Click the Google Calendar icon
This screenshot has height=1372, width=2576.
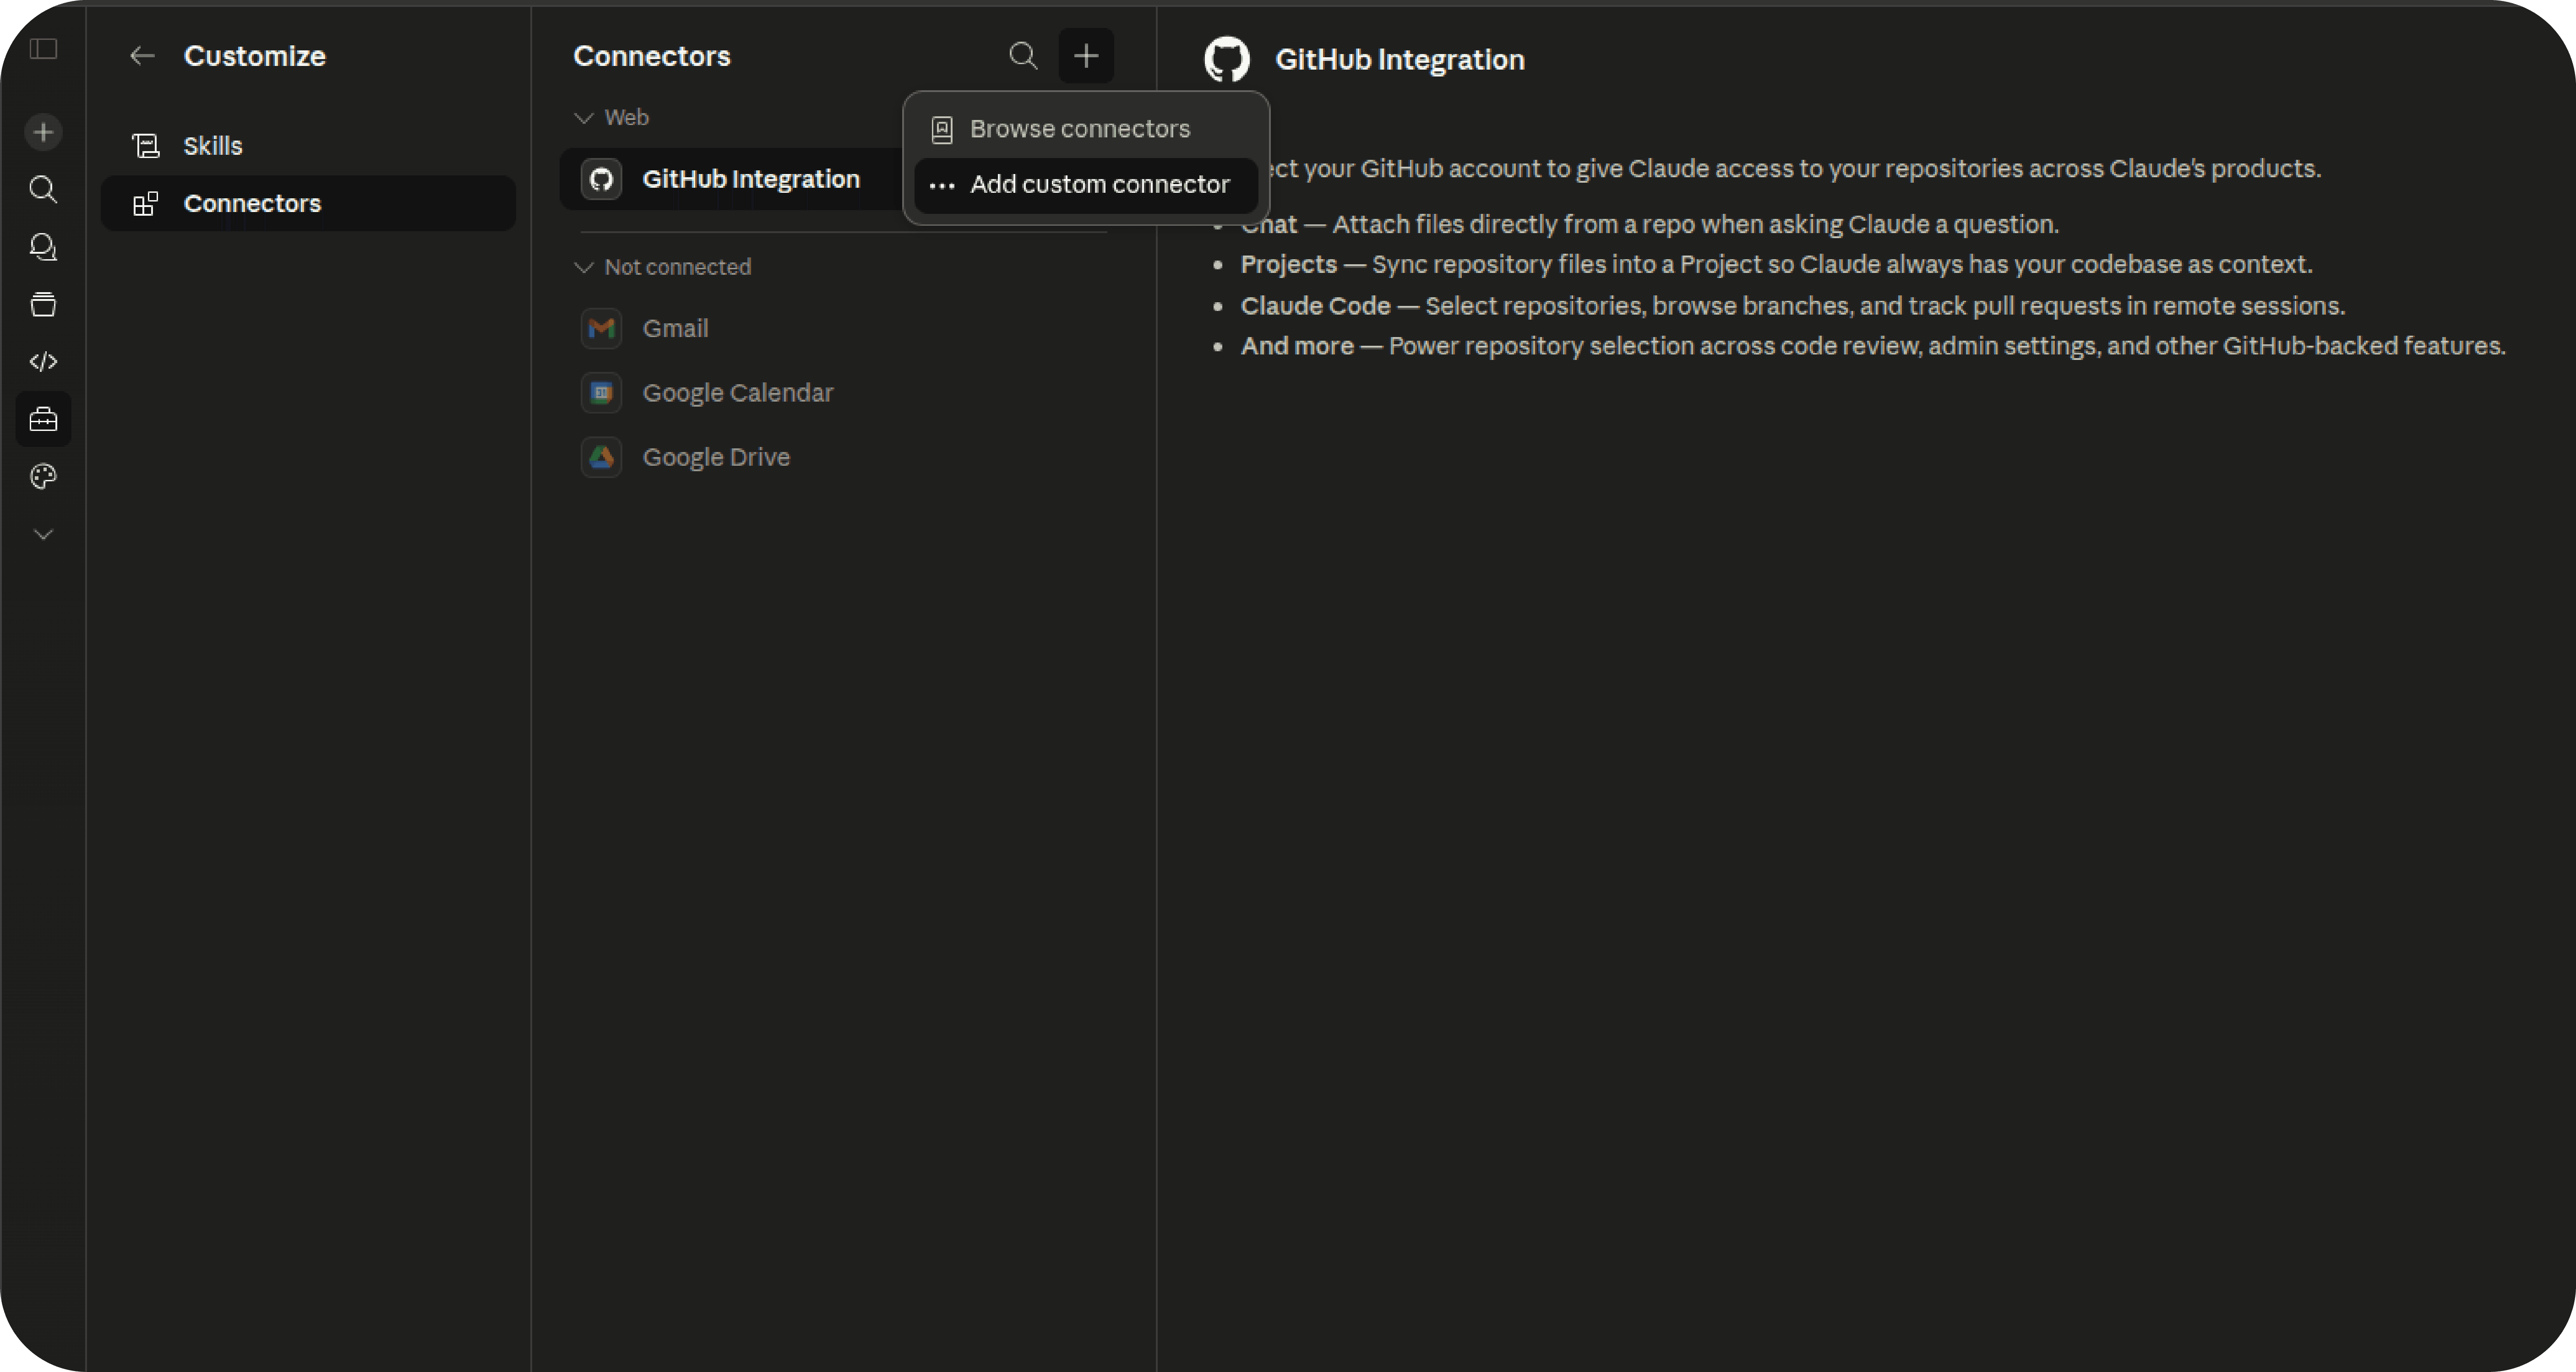pyautogui.click(x=601, y=393)
